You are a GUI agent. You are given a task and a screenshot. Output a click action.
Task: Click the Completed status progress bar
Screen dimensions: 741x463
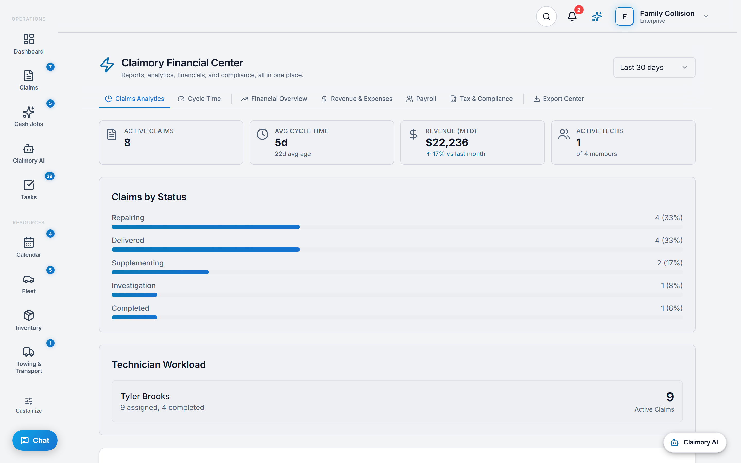(397, 318)
